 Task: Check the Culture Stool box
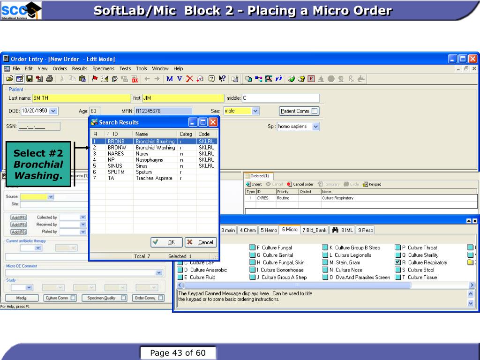(397, 270)
